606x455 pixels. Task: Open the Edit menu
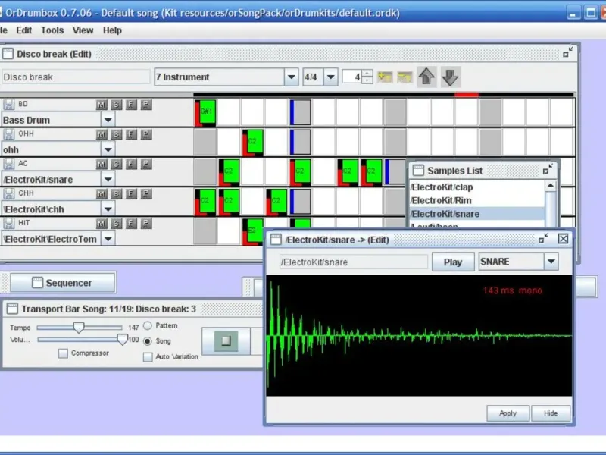(x=24, y=30)
